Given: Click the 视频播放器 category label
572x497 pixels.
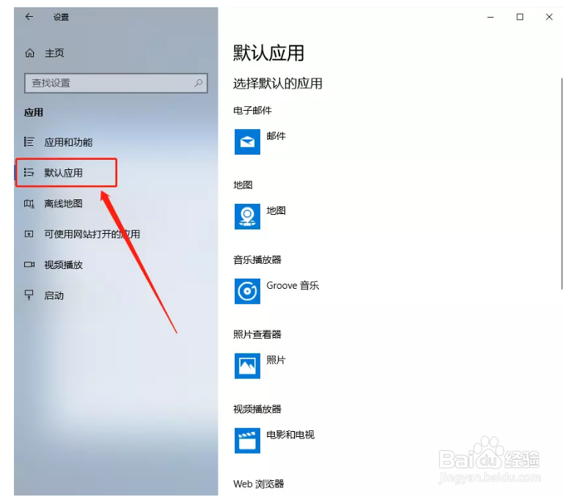Looking at the screenshot, I should point(257,409).
